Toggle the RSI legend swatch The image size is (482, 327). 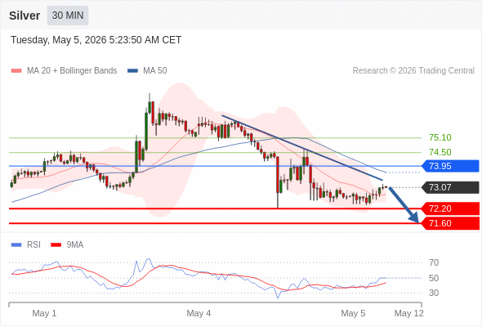[x=16, y=245]
